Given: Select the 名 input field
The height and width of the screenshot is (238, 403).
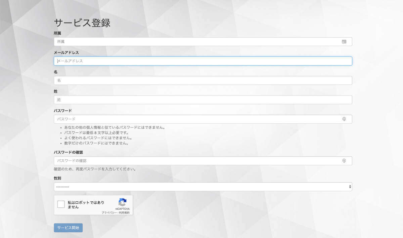Looking at the screenshot, I should coord(203,81).
